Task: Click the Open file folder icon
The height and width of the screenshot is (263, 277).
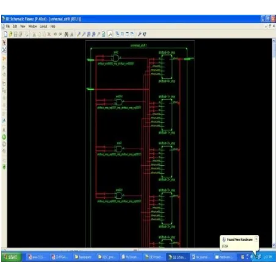Action: point(10,34)
